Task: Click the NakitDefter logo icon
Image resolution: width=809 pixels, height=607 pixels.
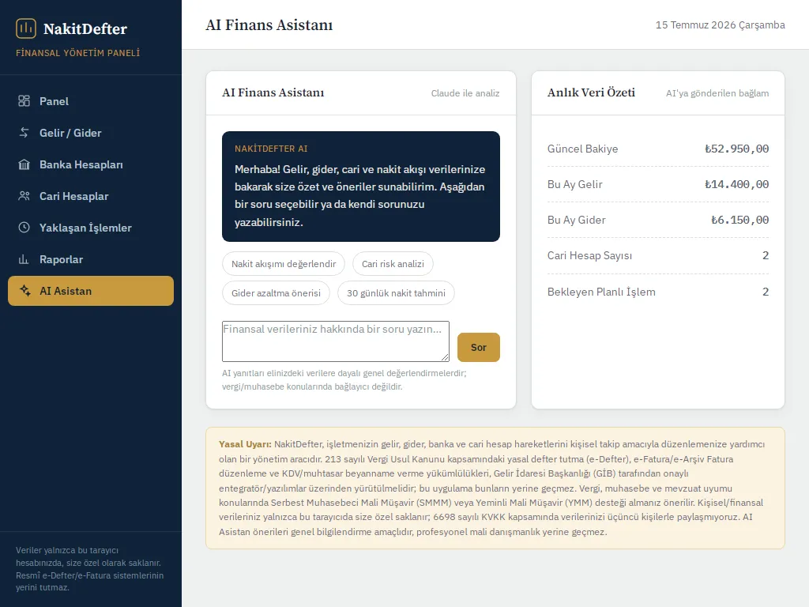Action: point(26,28)
